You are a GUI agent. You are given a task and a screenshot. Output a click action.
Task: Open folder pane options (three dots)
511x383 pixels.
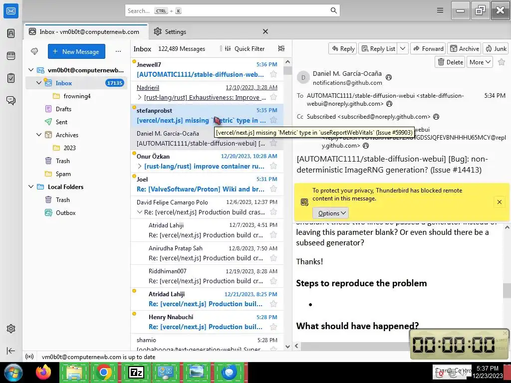click(118, 51)
